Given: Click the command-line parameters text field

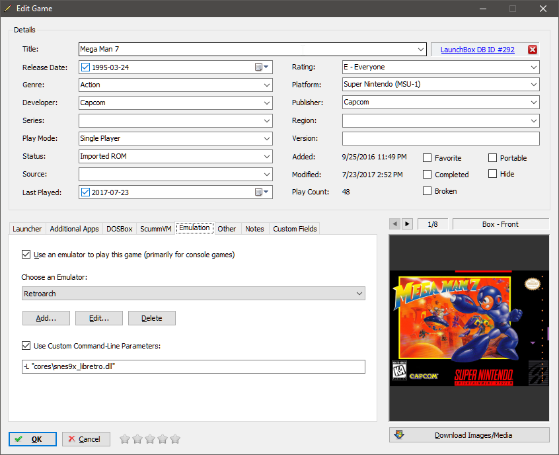Looking at the screenshot, I should tap(194, 366).
